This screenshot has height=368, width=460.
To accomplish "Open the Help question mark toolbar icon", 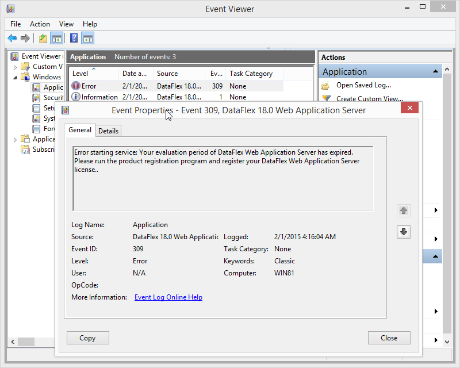I will [74, 38].
